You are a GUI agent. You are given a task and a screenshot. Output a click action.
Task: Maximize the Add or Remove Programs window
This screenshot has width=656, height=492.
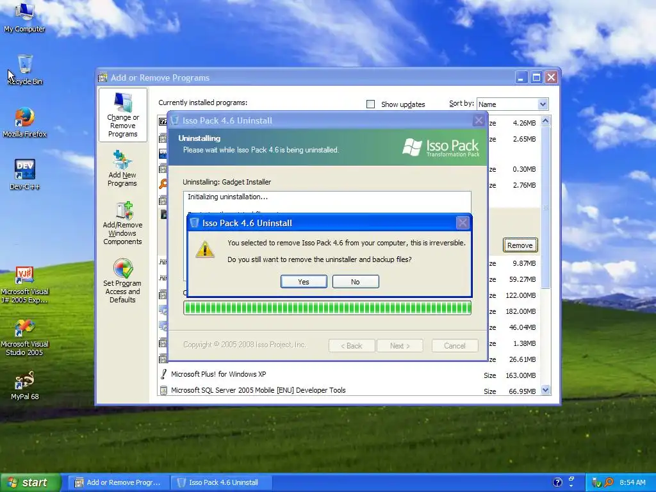tap(536, 78)
